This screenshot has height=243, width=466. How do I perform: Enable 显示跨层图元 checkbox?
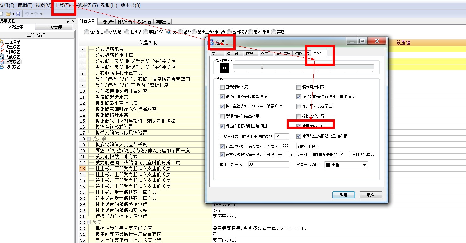pos(222,87)
